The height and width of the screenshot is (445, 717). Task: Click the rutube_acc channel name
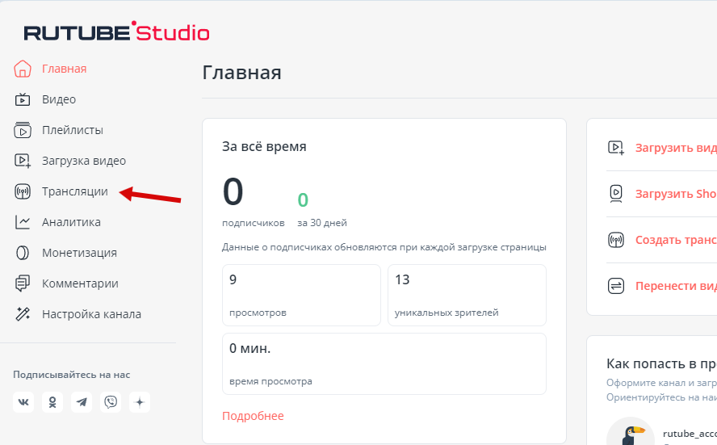click(690, 434)
